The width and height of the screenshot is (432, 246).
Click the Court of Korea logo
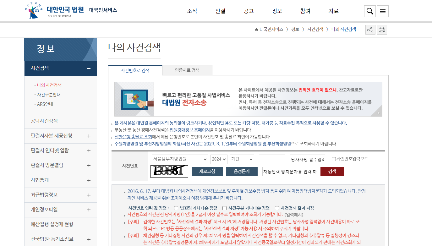click(x=55, y=10)
